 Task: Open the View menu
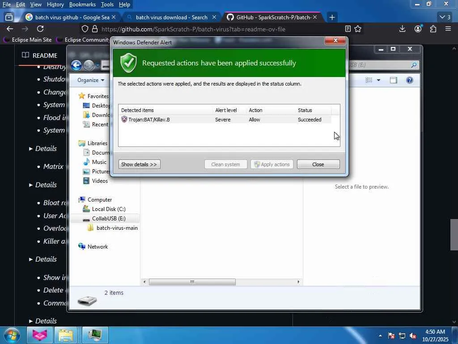tap(36, 4)
